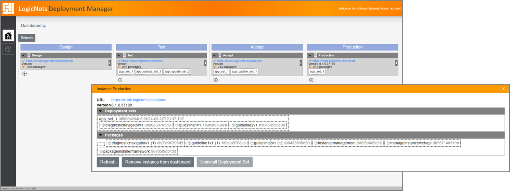Select app_set_1 in Accept instance
The width and height of the screenshot is (510, 191).
(222, 72)
